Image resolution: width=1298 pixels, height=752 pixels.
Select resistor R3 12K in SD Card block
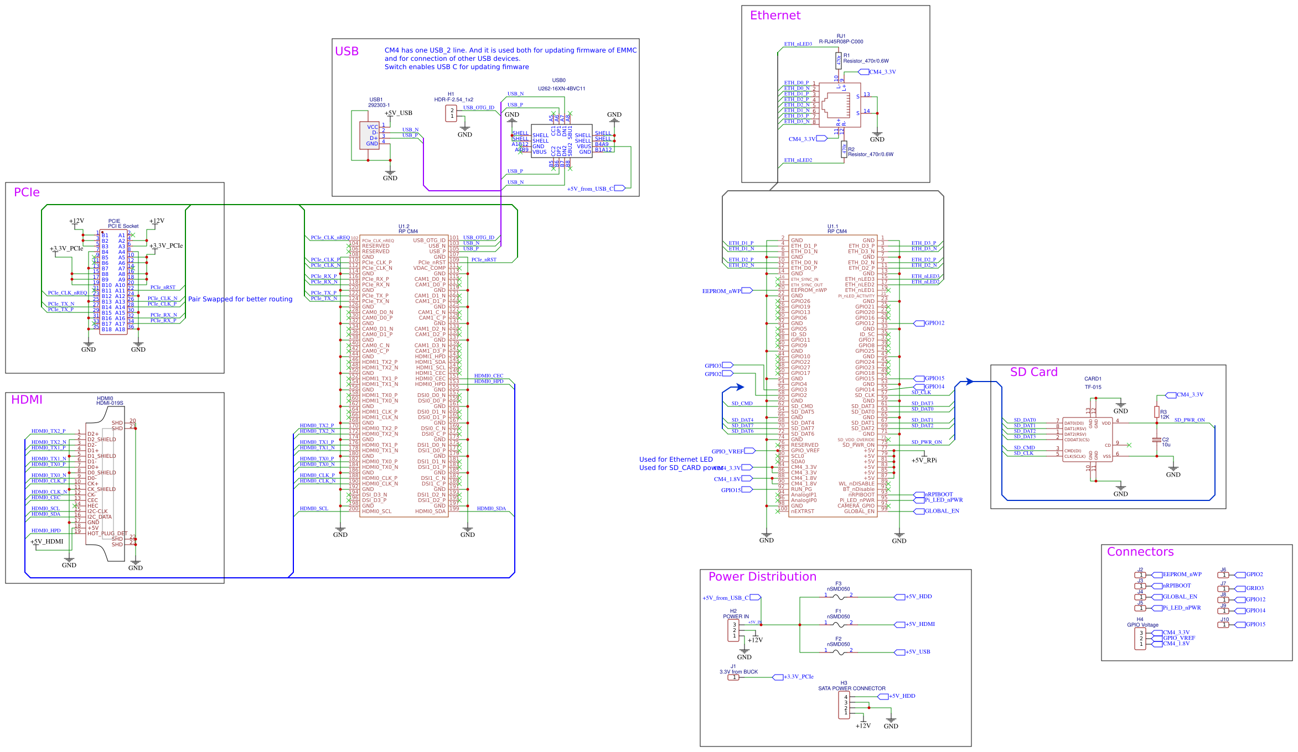coord(1157,412)
